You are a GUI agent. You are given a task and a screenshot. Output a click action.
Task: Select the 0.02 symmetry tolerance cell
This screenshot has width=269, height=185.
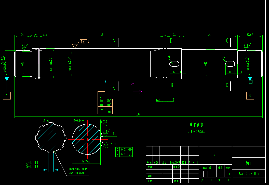tap(124, 150)
